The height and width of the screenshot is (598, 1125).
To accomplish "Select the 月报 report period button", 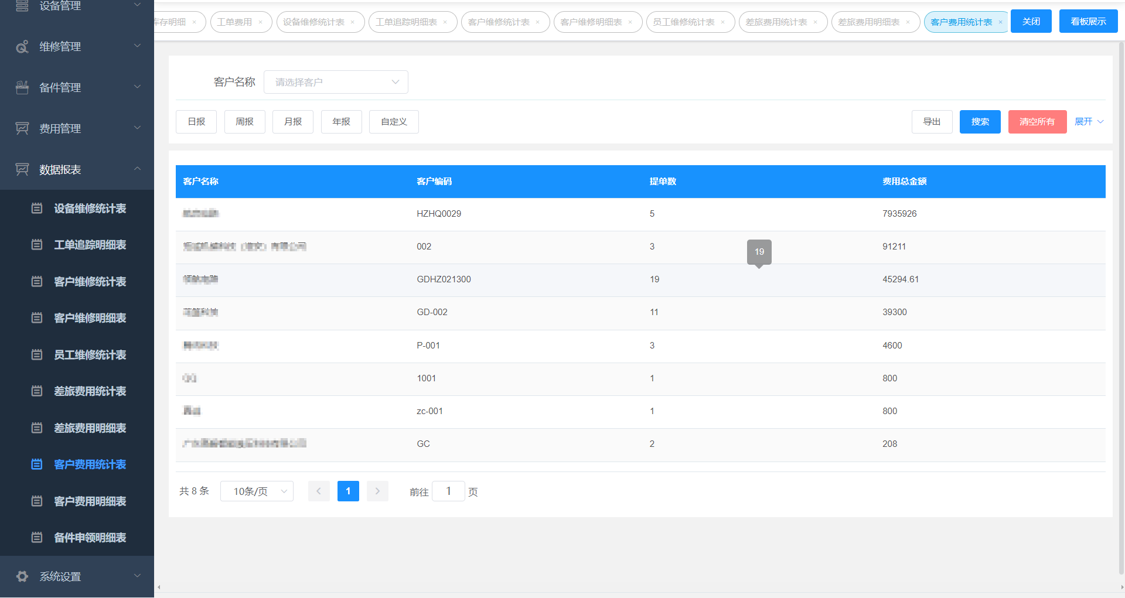I will 292,122.
